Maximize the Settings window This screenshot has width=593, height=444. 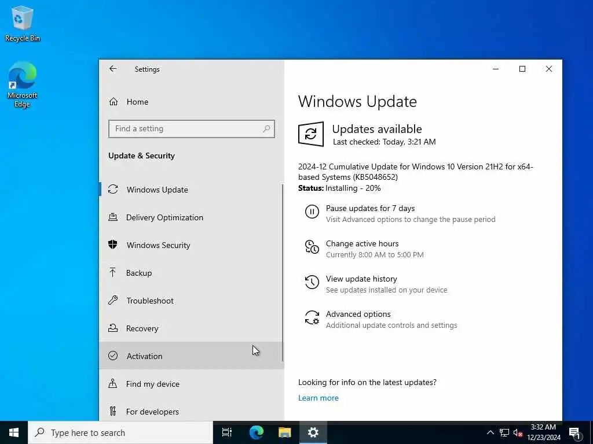522,69
